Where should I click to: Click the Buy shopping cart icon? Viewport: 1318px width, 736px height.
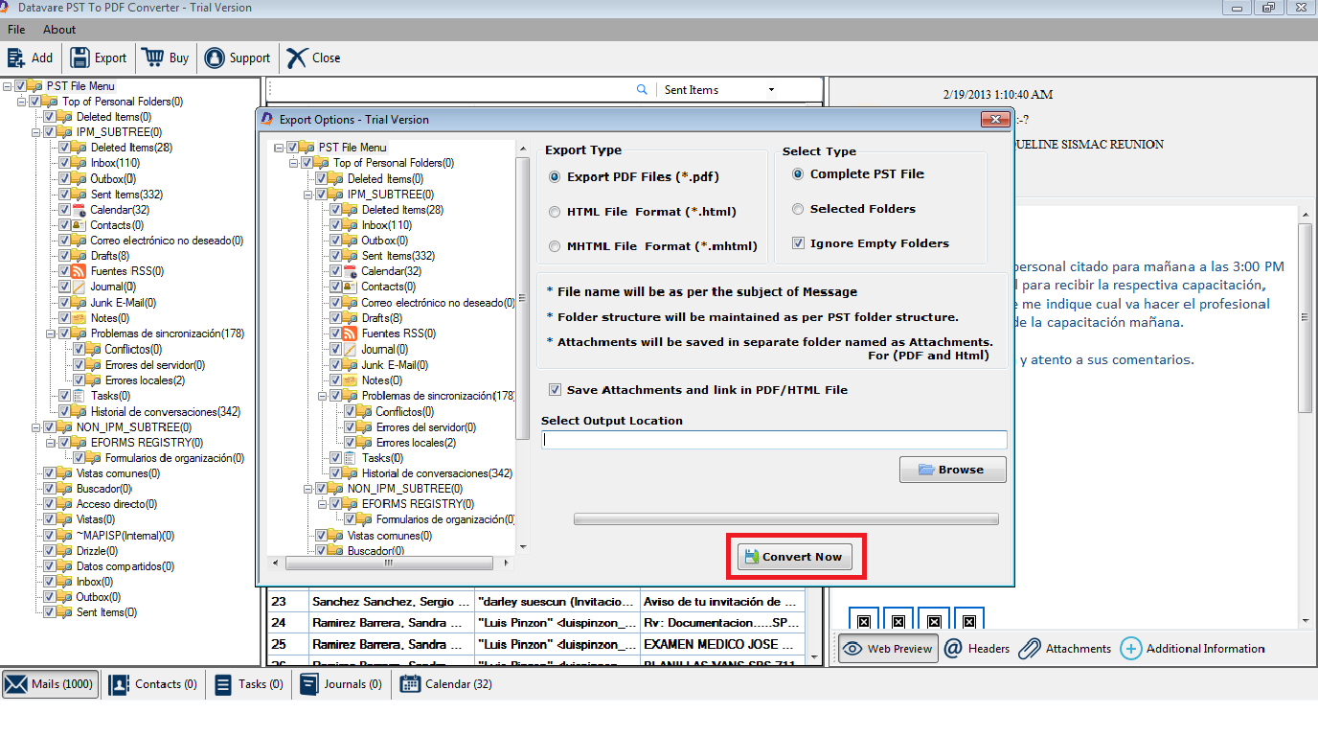coord(153,57)
